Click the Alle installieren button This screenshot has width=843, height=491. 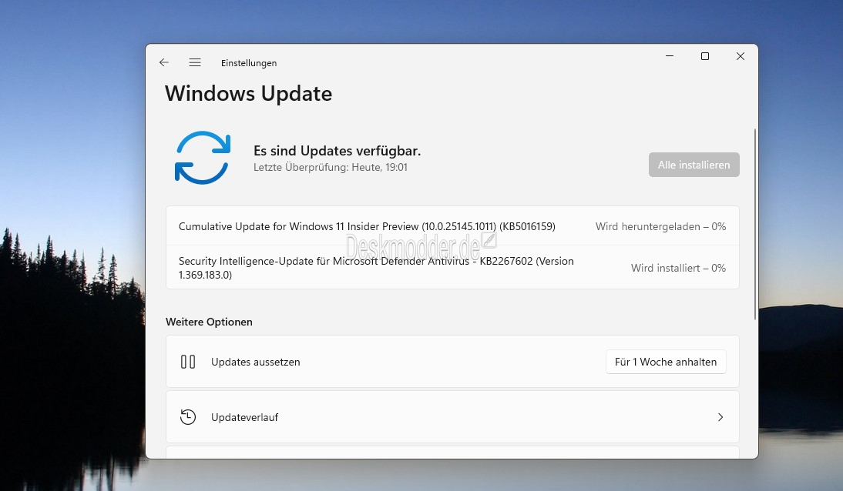(694, 165)
